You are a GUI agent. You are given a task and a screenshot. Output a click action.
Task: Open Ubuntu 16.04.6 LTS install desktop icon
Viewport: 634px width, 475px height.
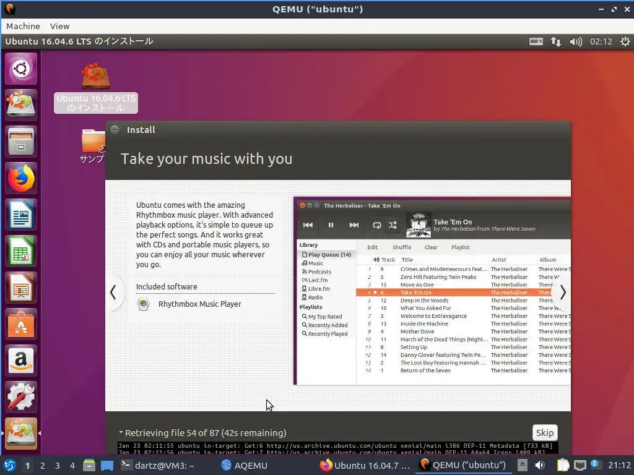pyautogui.click(x=96, y=88)
